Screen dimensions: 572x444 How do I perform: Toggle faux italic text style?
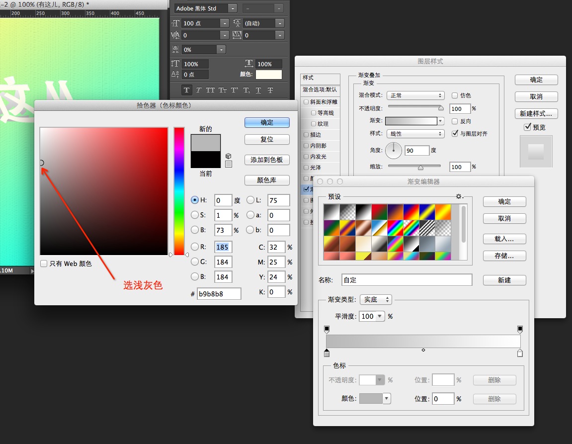(x=198, y=90)
